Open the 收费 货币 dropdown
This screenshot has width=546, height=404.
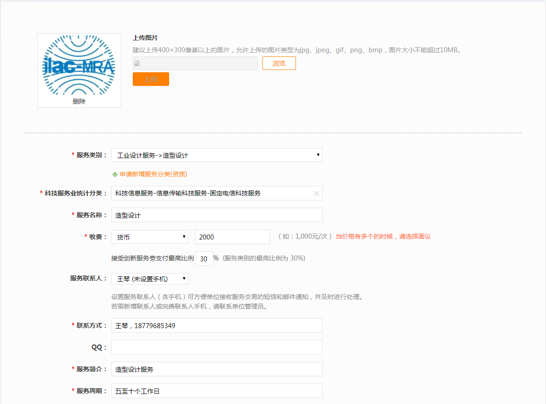point(150,237)
